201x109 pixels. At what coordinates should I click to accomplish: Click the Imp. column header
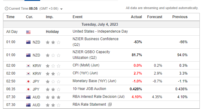(49, 17)
